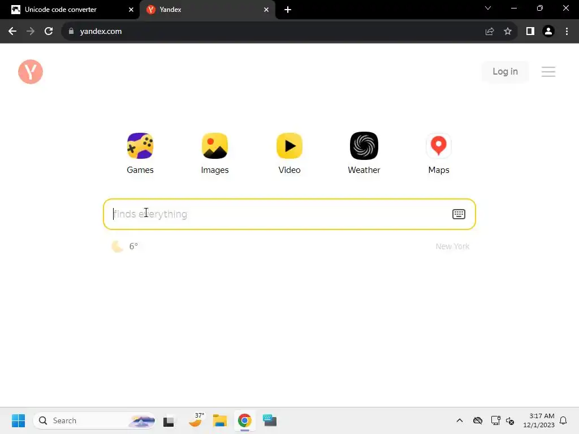Open the hamburger menu next to Log in

(548, 72)
